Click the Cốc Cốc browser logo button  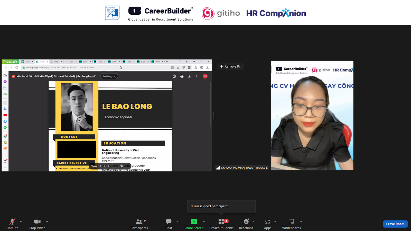(10, 62)
